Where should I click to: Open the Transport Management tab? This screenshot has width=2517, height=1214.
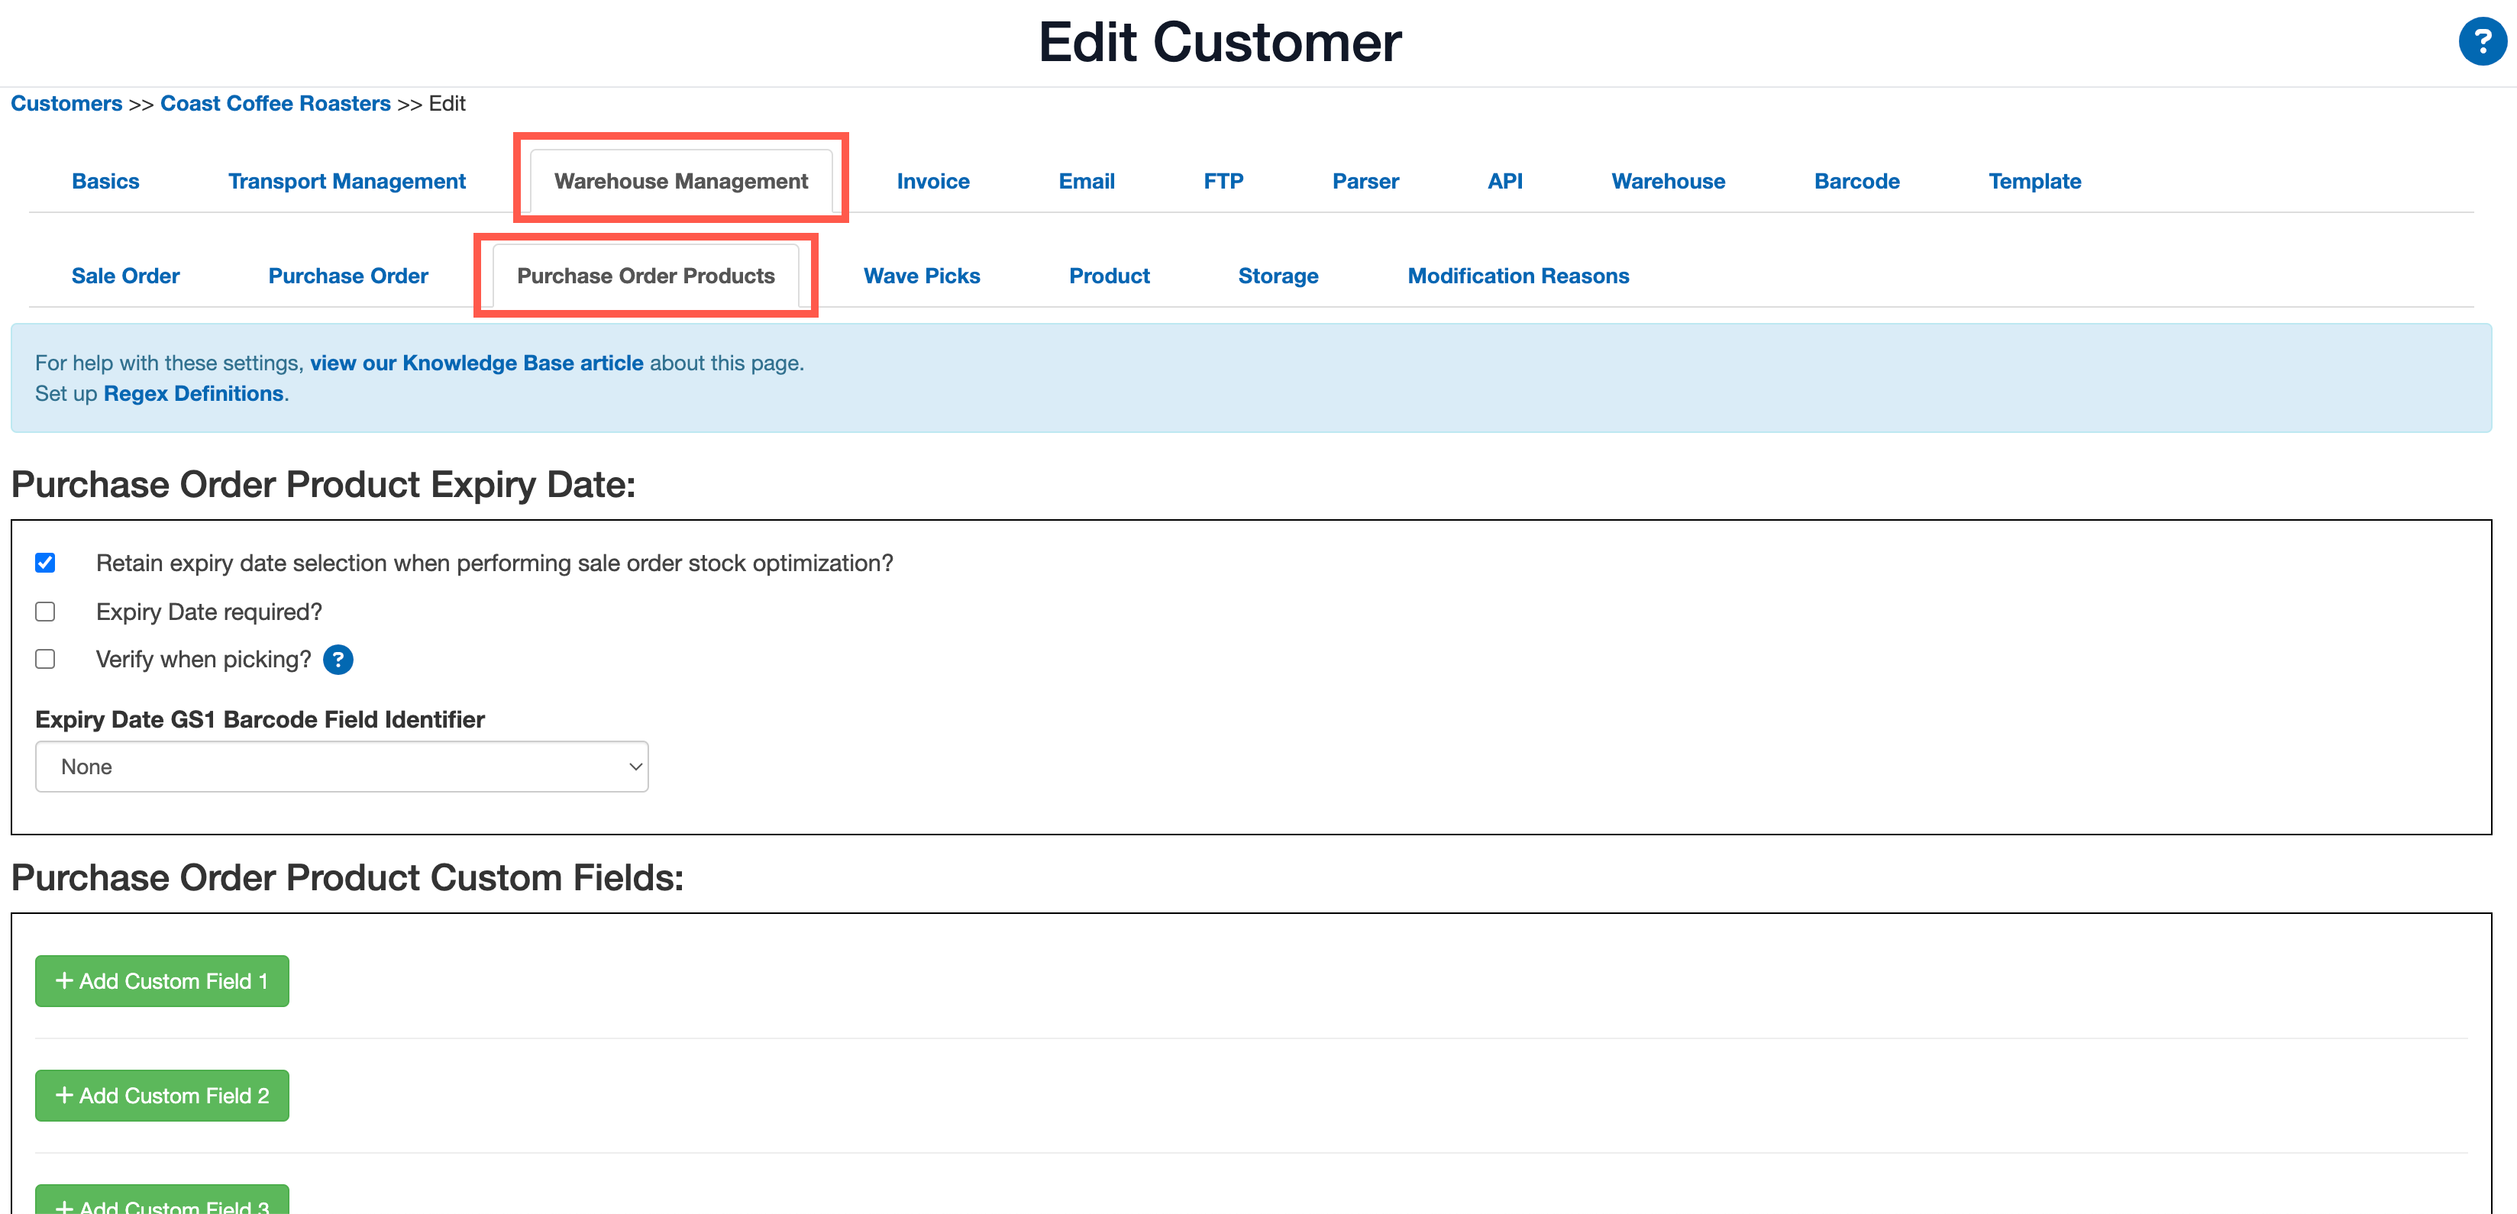coord(346,181)
